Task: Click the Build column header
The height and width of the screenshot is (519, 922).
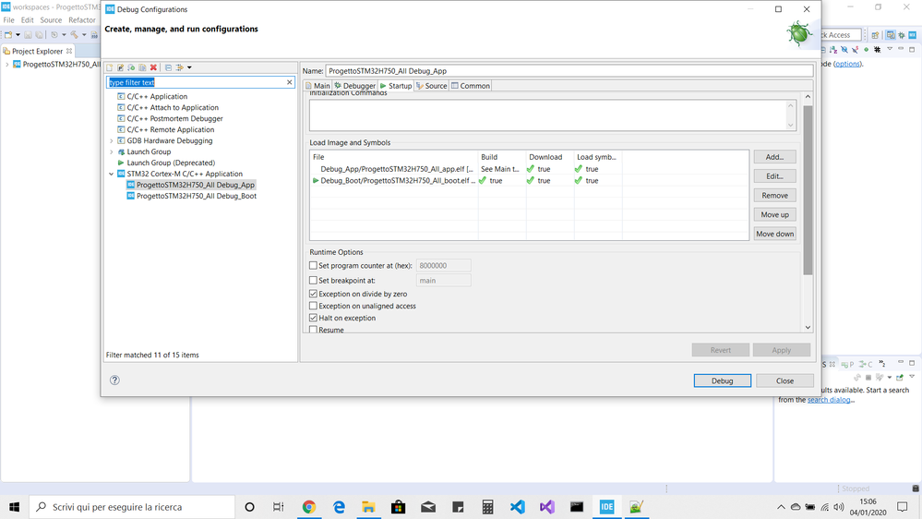Action: point(501,157)
